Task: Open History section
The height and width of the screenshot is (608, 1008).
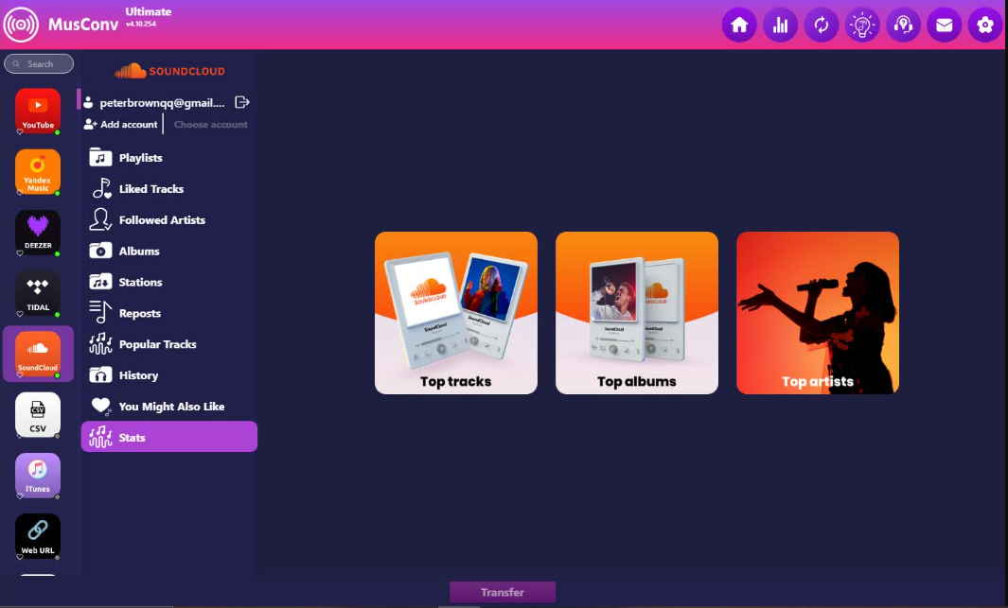Action: [x=169, y=375]
